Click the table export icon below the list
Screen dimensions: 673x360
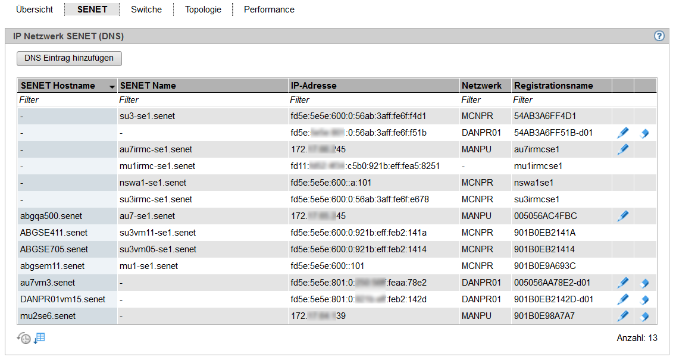[x=40, y=339]
